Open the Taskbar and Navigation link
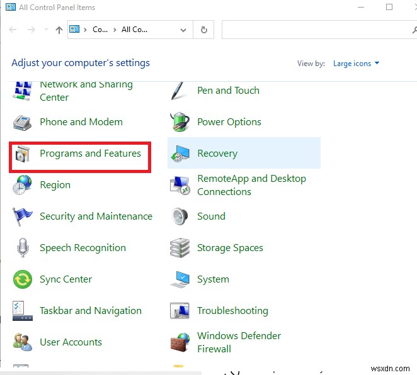 [x=90, y=311]
